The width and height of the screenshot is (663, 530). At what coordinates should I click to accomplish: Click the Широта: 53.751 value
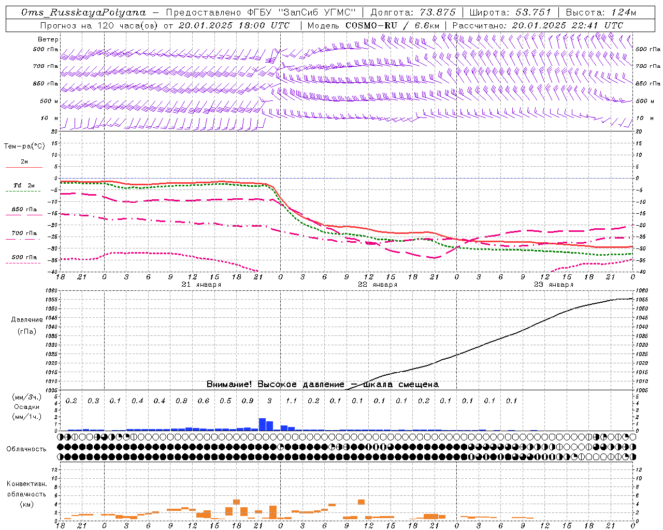[510, 12]
